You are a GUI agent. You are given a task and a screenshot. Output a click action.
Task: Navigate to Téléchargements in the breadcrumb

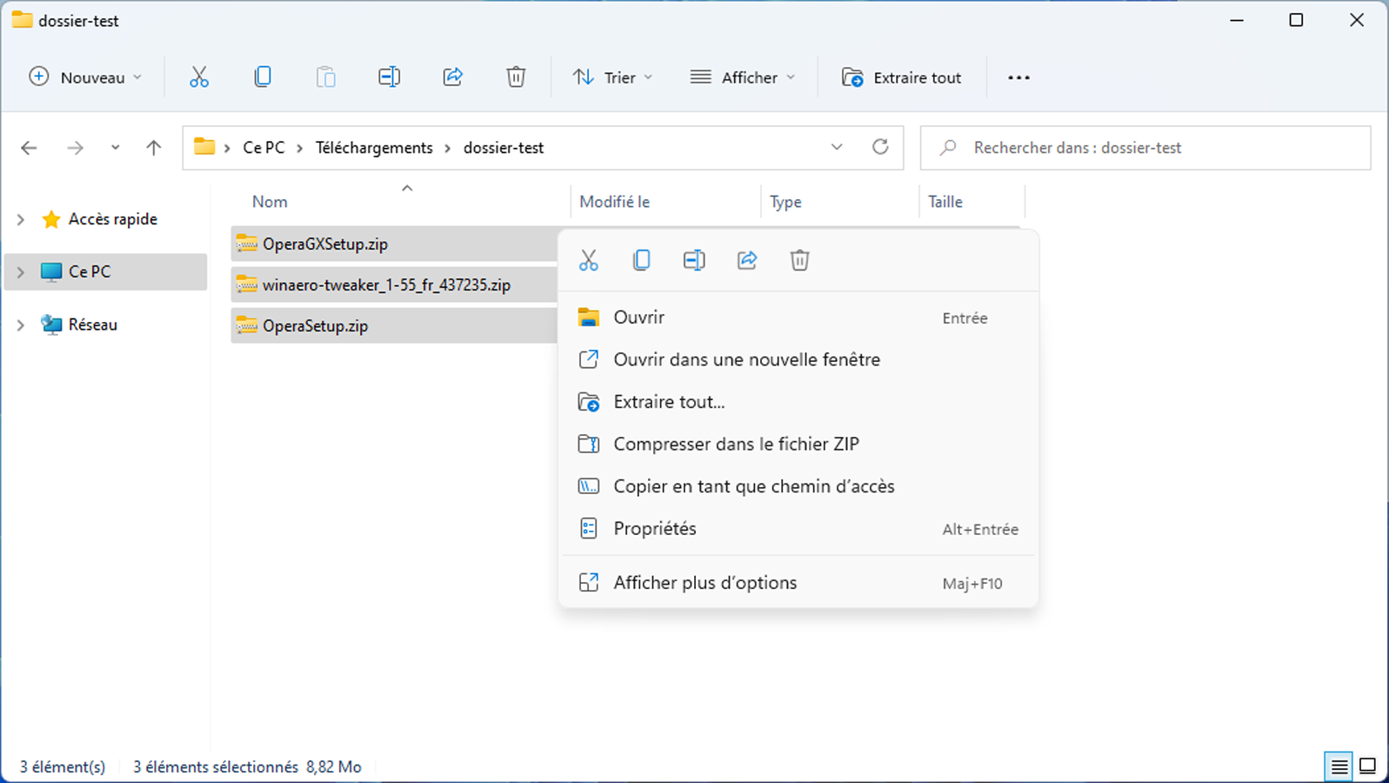[374, 148]
